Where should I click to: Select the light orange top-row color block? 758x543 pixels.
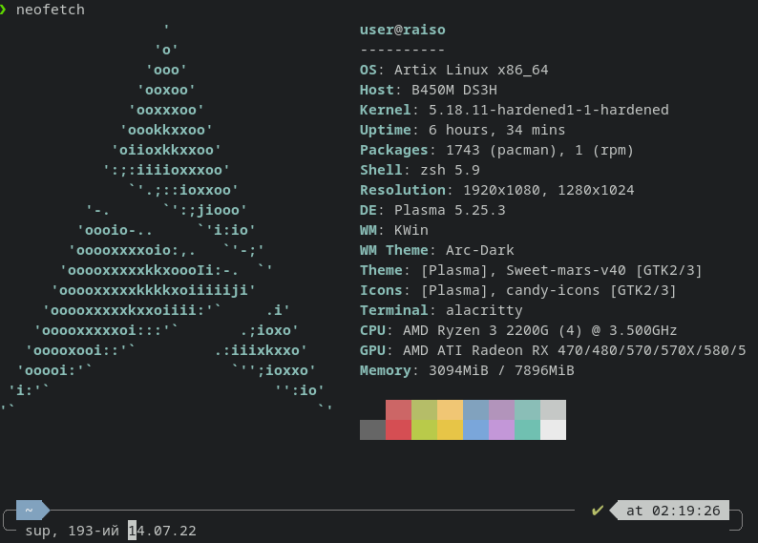pyautogui.click(x=450, y=409)
